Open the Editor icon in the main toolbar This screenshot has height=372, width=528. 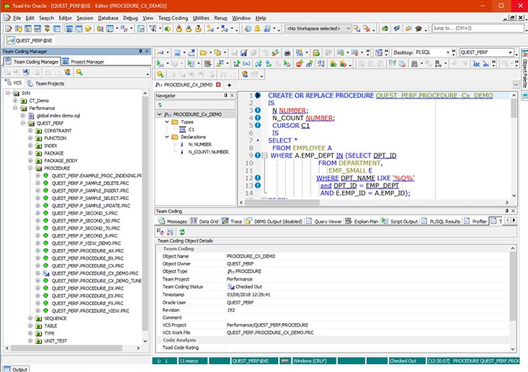click(9, 29)
